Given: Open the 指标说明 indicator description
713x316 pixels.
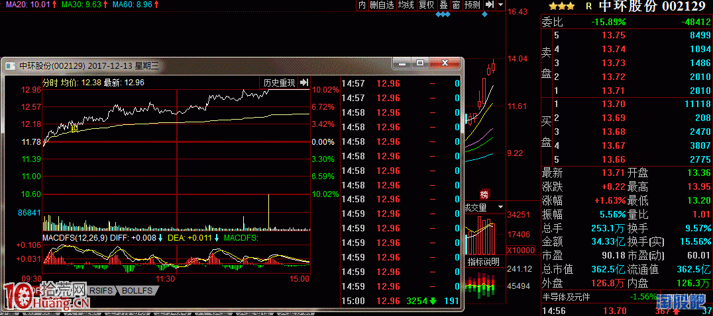Looking at the screenshot, I should tap(484, 262).
